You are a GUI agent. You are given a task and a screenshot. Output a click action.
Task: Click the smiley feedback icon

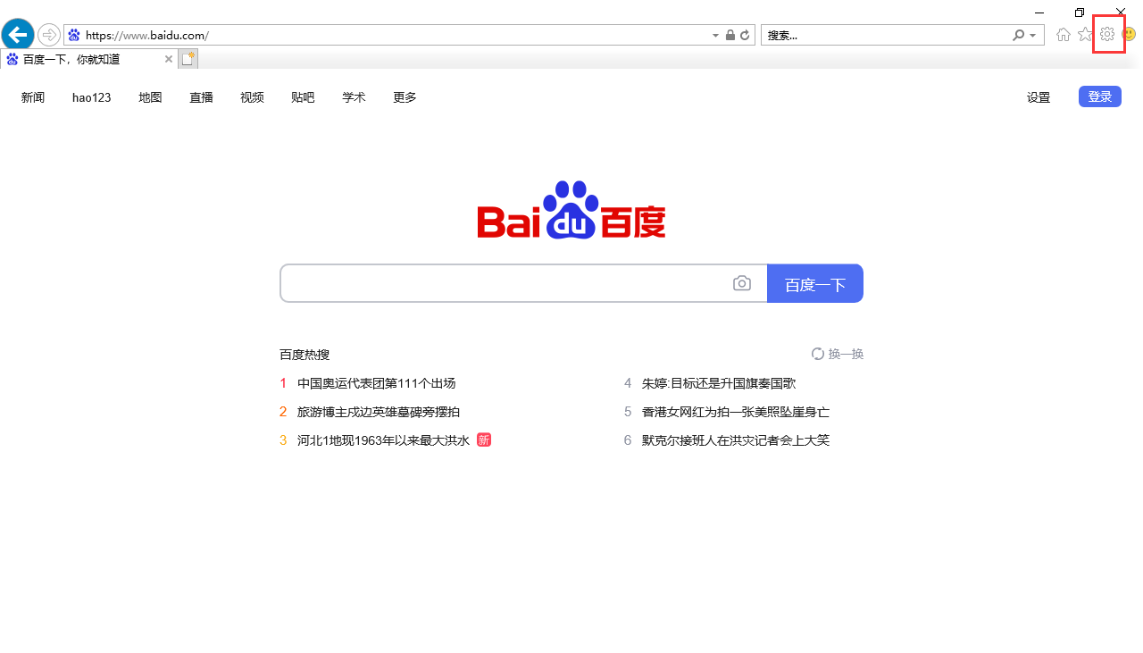pos(1129,34)
